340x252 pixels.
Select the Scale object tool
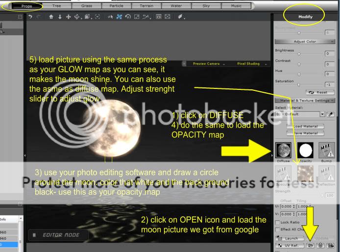(x=88, y=17)
